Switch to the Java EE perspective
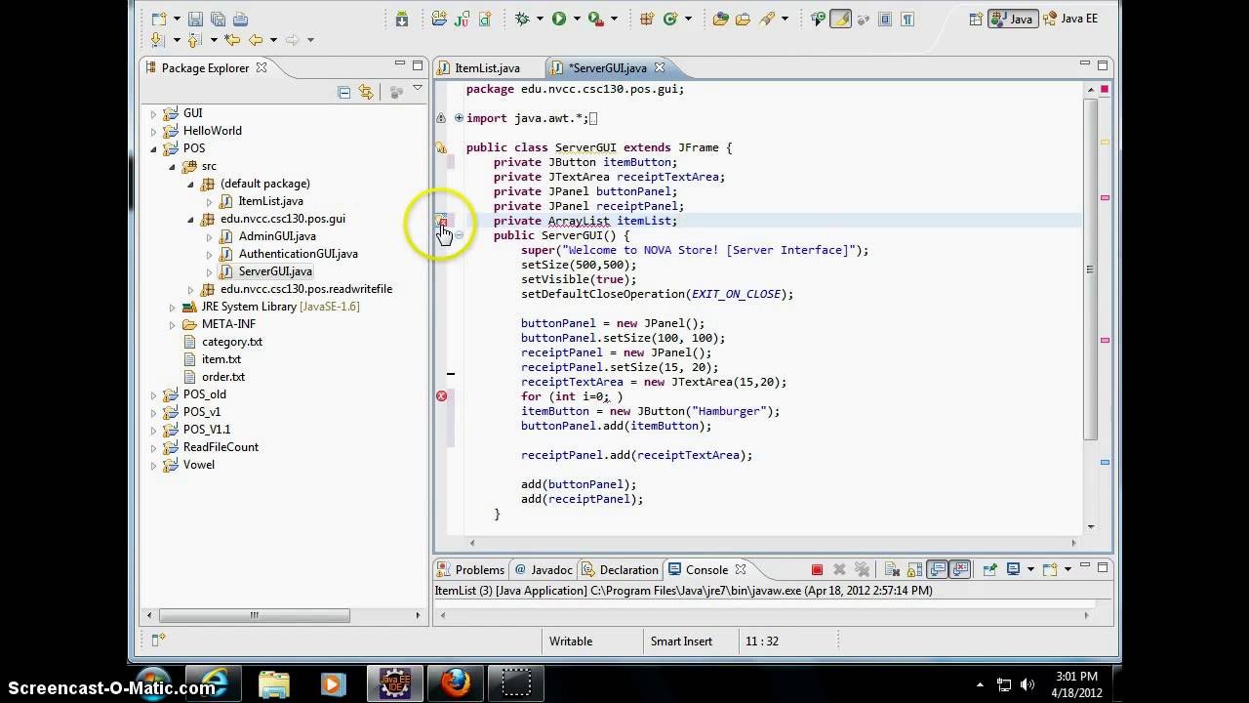The height and width of the screenshot is (703, 1249). [x=1071, y=19]
